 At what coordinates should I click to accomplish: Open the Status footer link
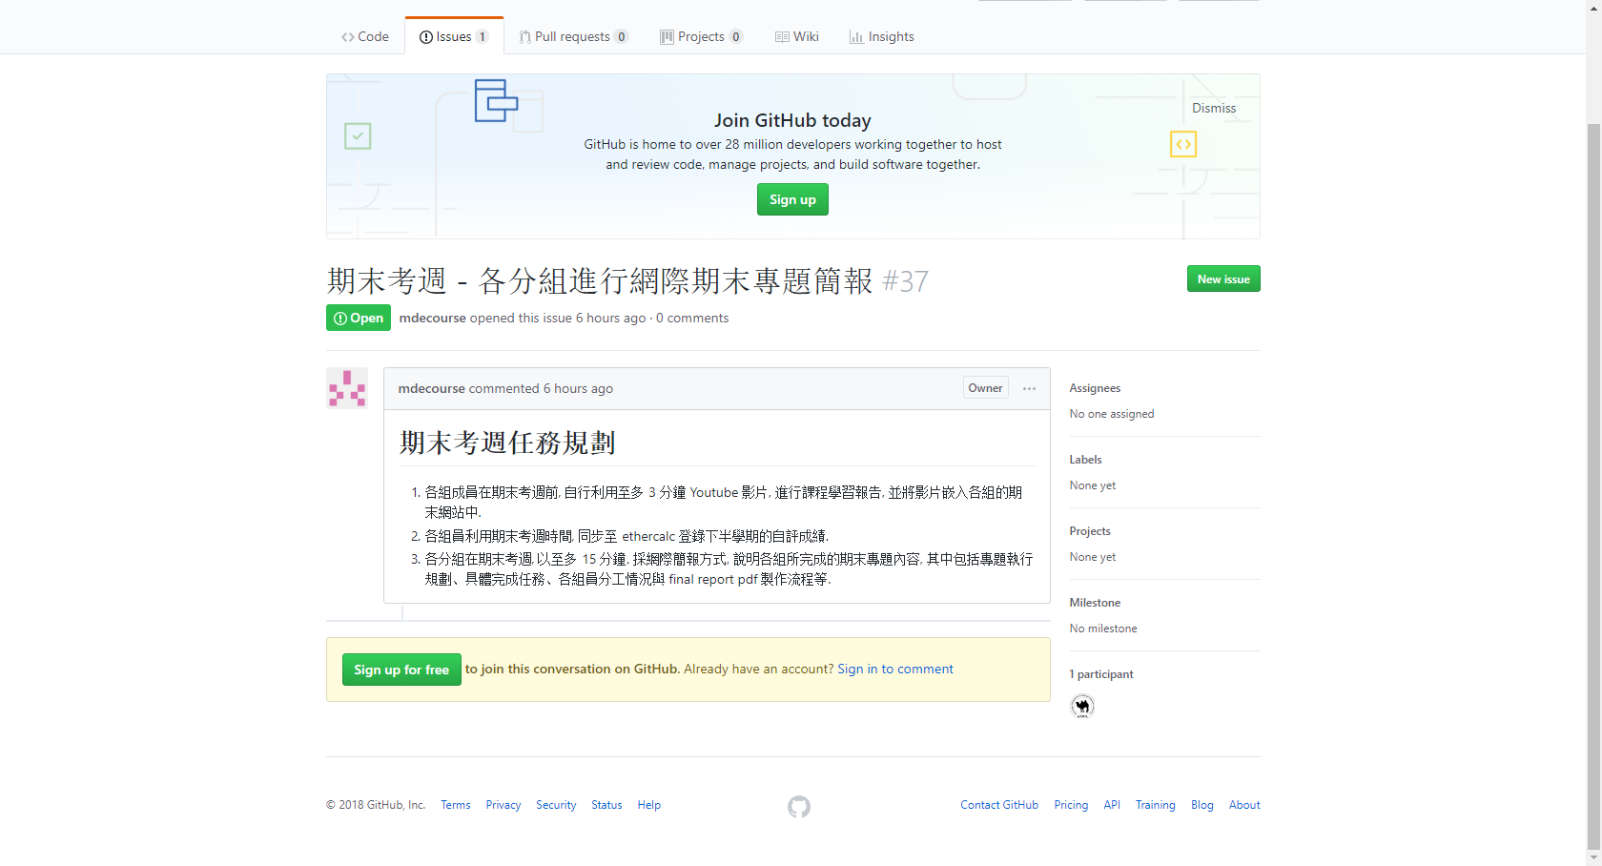[606, 805]
